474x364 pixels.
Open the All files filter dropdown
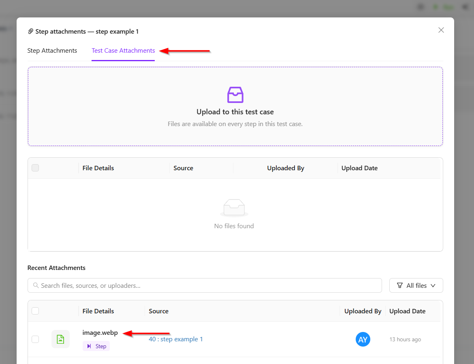click(x=416, y=285)
